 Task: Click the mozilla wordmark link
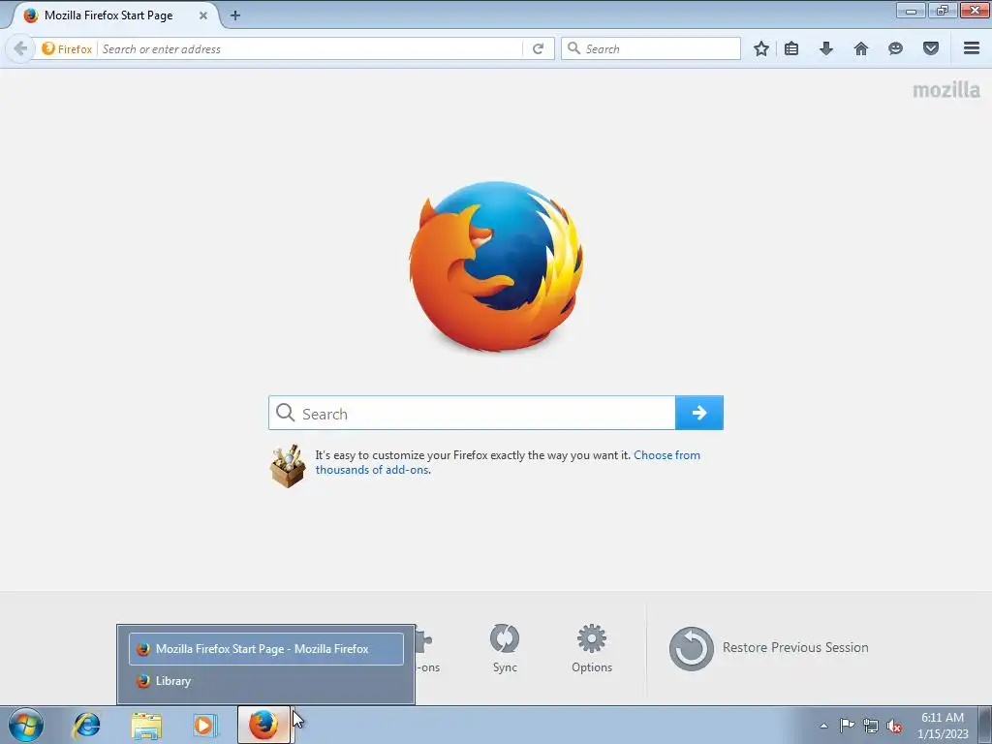pyautogui.click(x=945, y=90)
